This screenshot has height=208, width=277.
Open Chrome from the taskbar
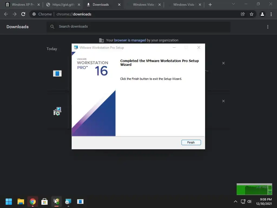point(33,201)
